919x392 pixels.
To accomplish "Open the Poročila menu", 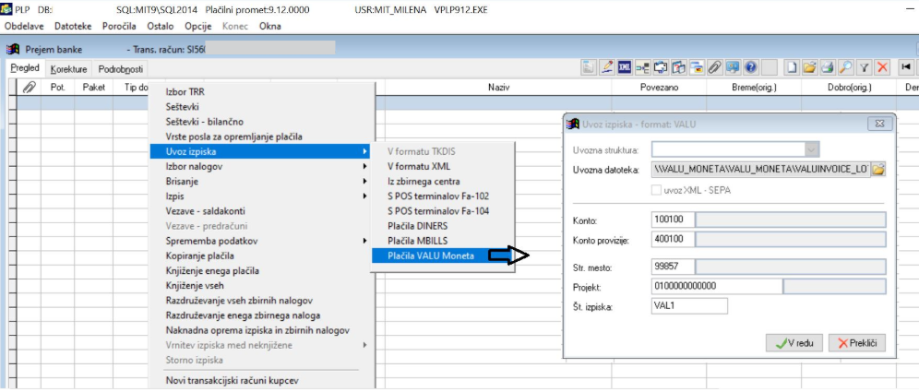I will pyautogui.click(x=119, y=26).
